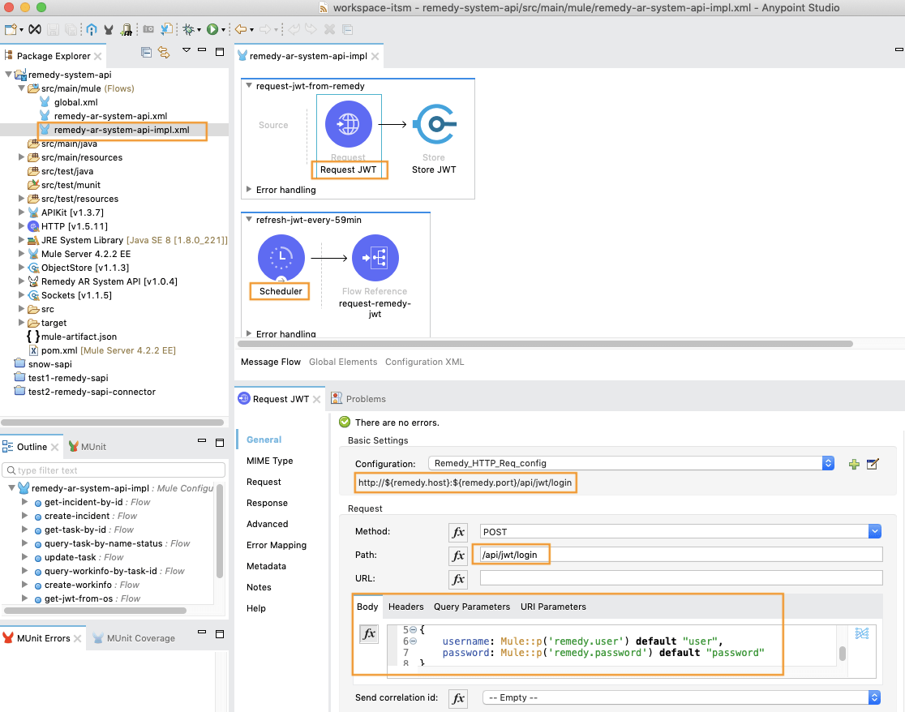Open Metadata section
Image resolution: width=905 pixels, height=712 pixels.
pyautogui.click(x=266, y=566)
